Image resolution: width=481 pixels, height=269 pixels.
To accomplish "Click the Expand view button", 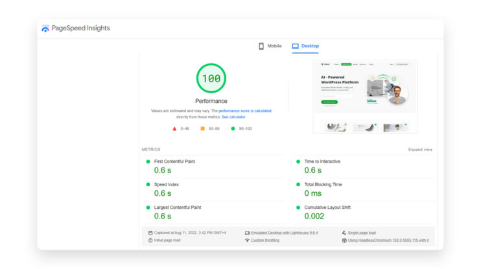I will click(420, 149).
